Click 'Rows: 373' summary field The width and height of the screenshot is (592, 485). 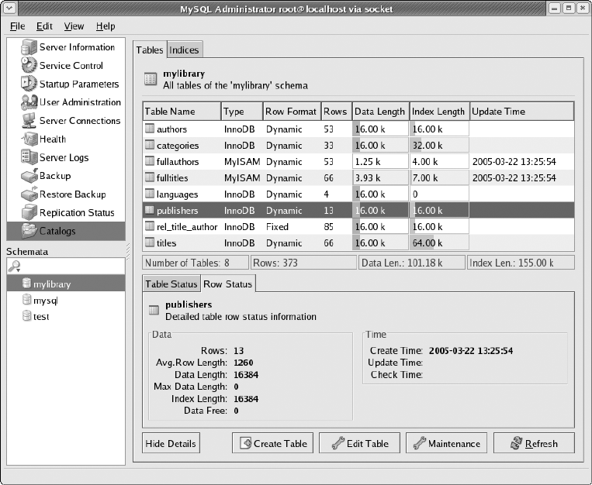tap(303, 263)
